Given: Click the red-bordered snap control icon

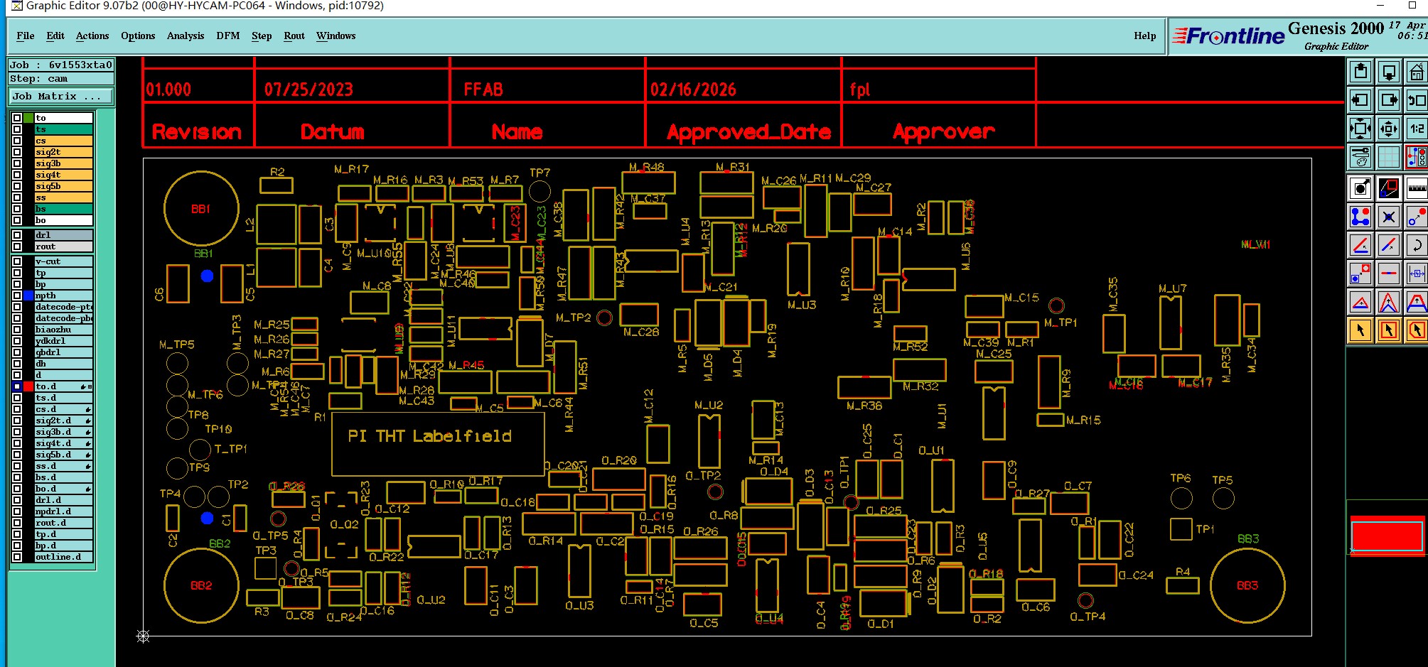Looking at the screenshot, I should 1417,156.
